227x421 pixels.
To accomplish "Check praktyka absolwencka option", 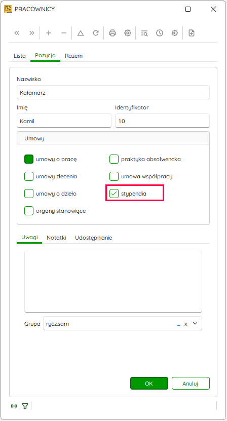I will coord(114,159).
